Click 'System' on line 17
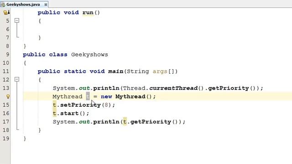This screenshot has width=292, height=164. (x=64, y=122)
